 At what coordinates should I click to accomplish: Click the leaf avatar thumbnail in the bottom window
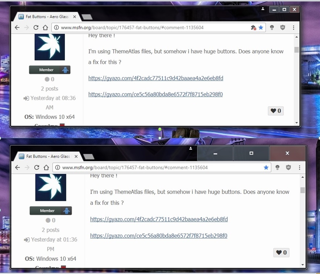pos(51,187)
